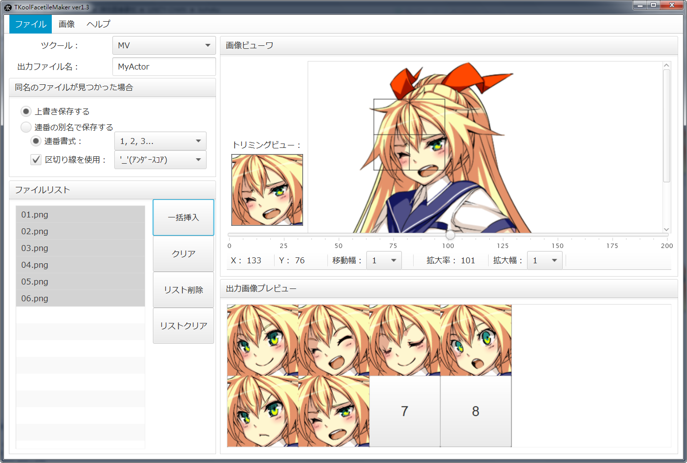Select 01.png in the file list
The image size is (687, 463).
point(80,214)
